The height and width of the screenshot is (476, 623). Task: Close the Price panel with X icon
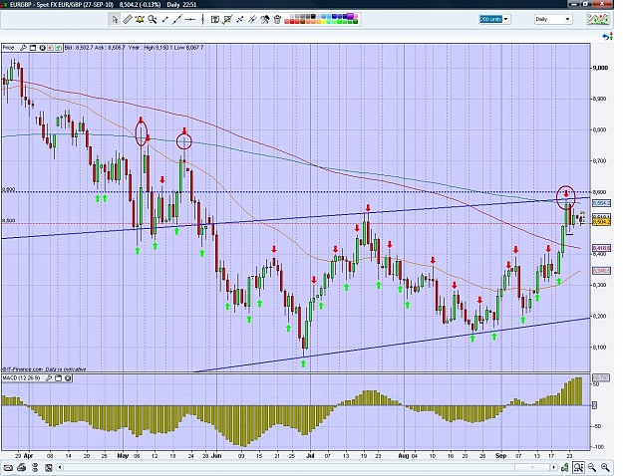click(43, 48)
